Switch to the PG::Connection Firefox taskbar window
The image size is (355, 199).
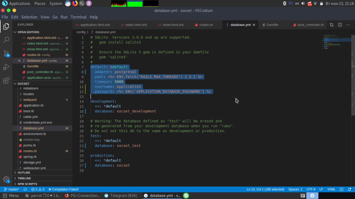point(82,195)
